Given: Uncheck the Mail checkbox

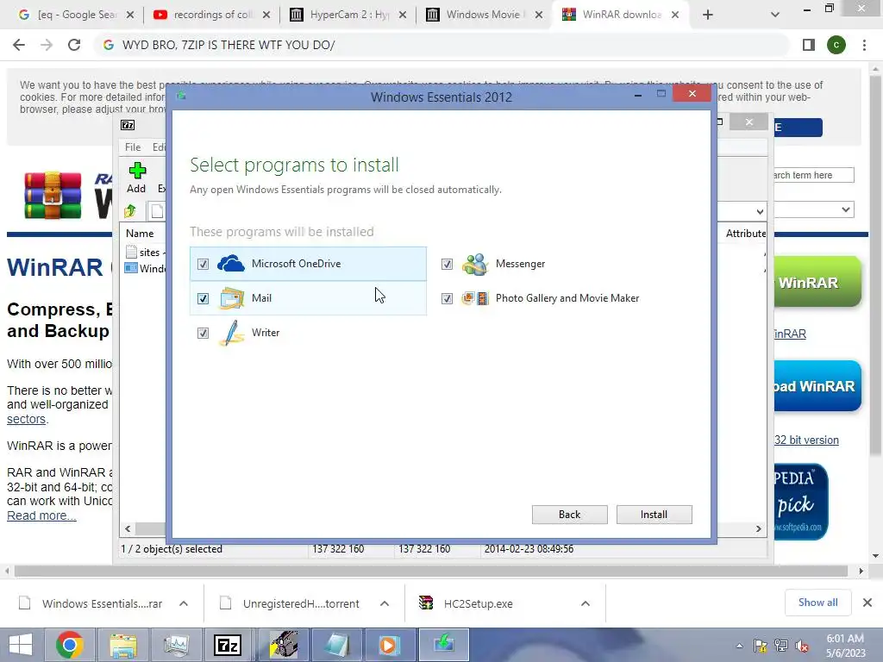Looking at the screenshot, I should pos(204,298).
